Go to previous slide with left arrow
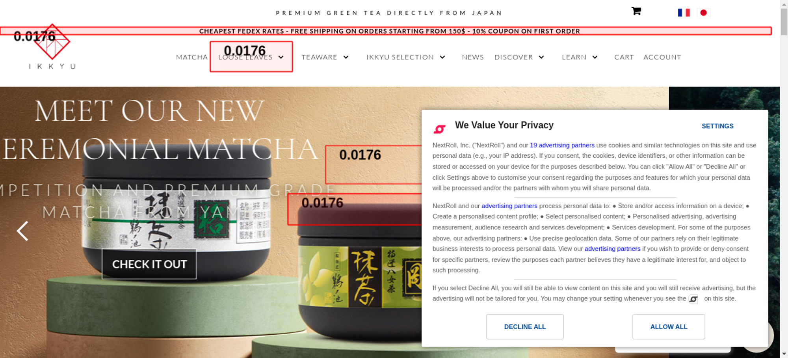788x358 pixels. (x=22, y=231)
